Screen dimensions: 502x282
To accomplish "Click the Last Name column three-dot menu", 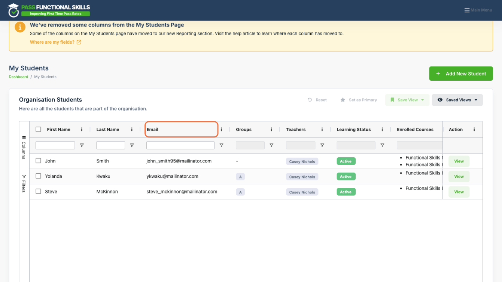I will click(x=132, y=130).
